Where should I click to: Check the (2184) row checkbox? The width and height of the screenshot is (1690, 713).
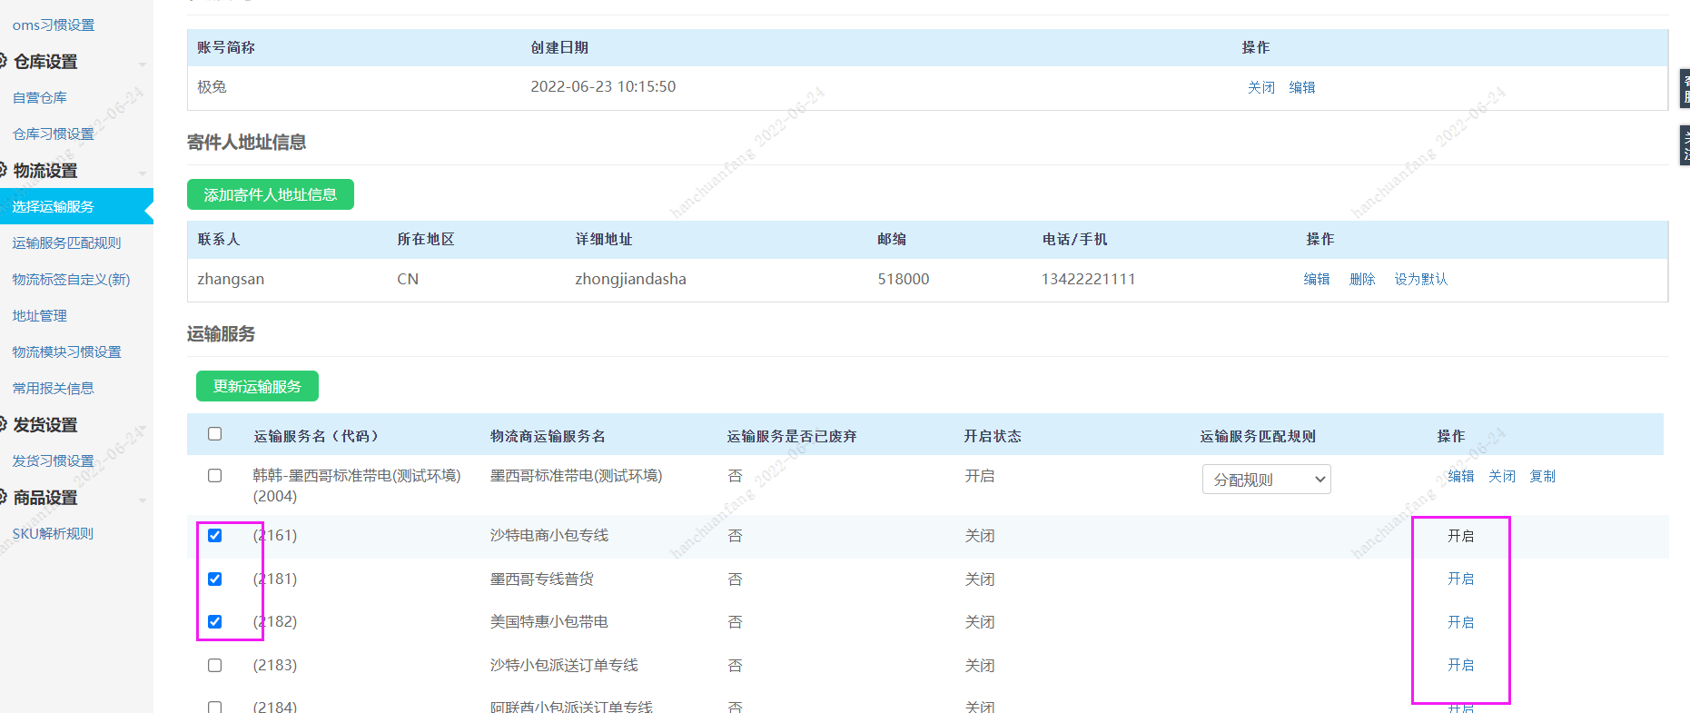[x=215, y=707]
